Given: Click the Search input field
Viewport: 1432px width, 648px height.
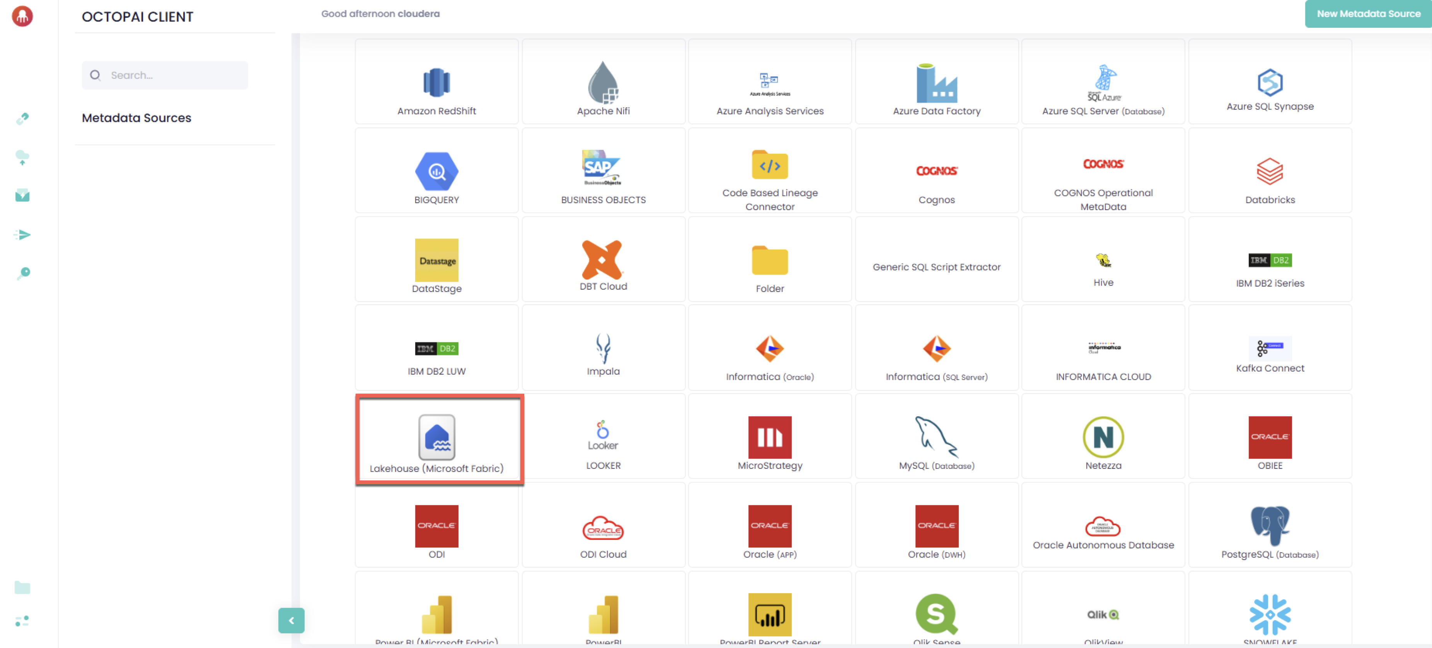Looking at the screenshot, I should click(x=165, y=75).
